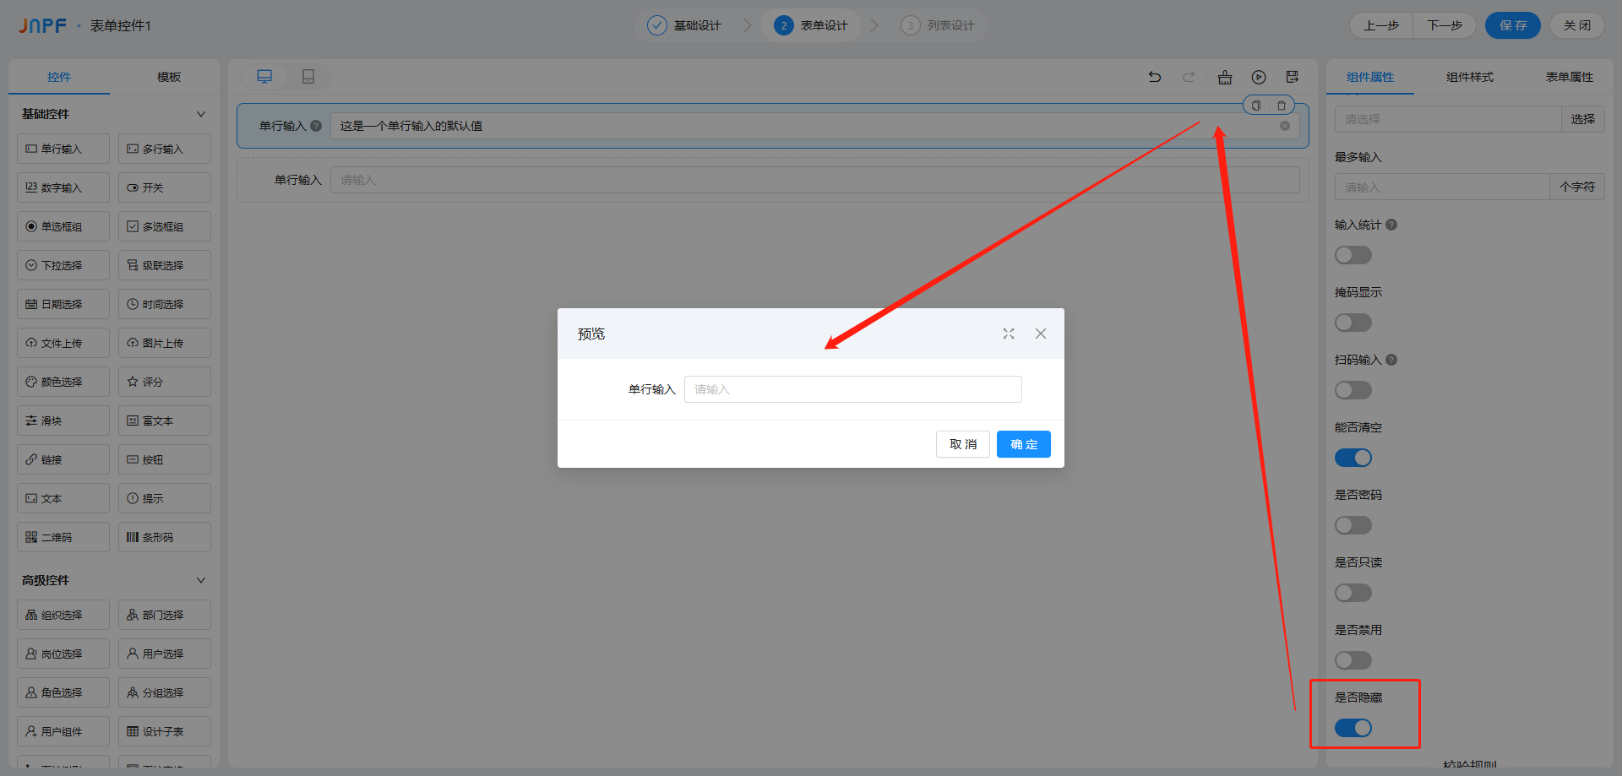Enable the 是否只读 switch
This screenshot has width=1622, height=776.
tap(1353, 593)
